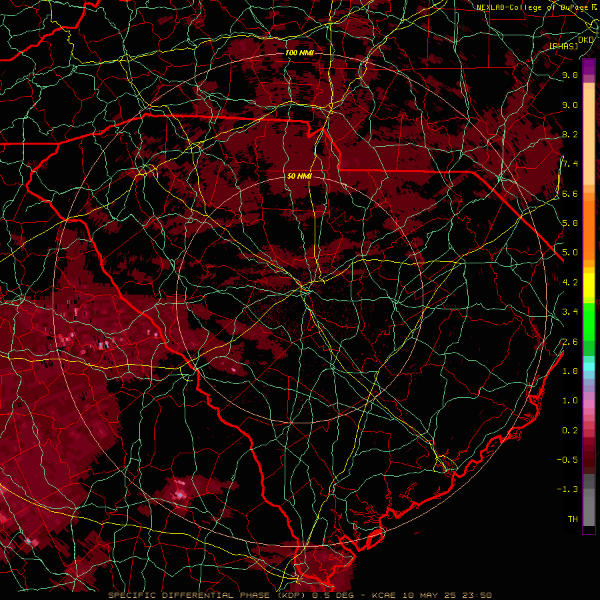Click the 5.0 value on color scale
The height and width of the screenshot is (600, 600).
[570, 253]
